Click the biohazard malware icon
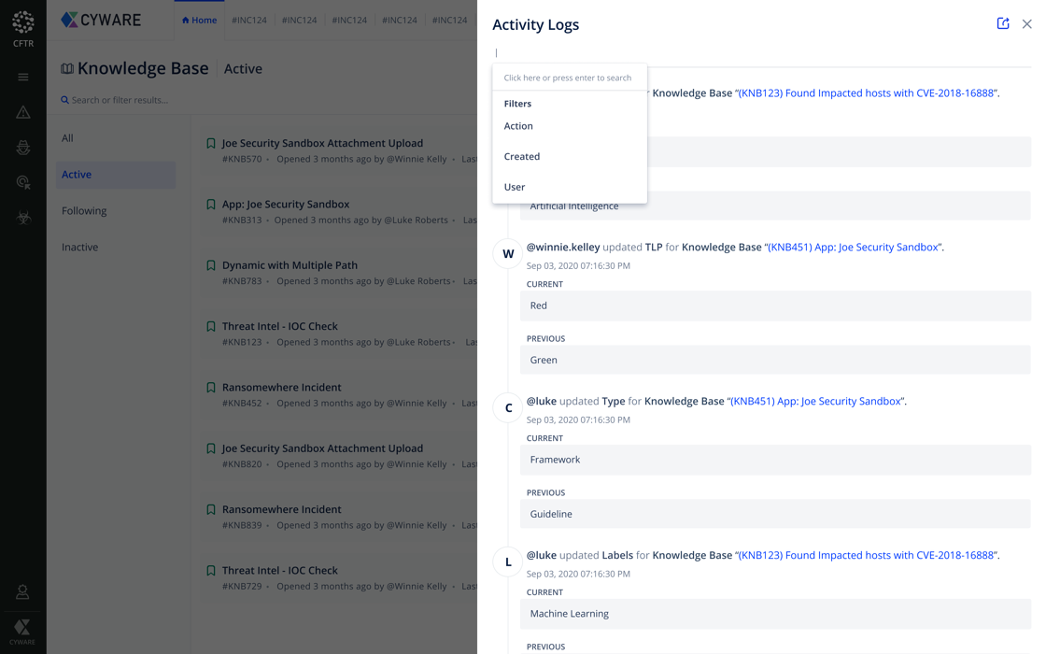This screenshot has height=654, width=1046. pos(23,218)
